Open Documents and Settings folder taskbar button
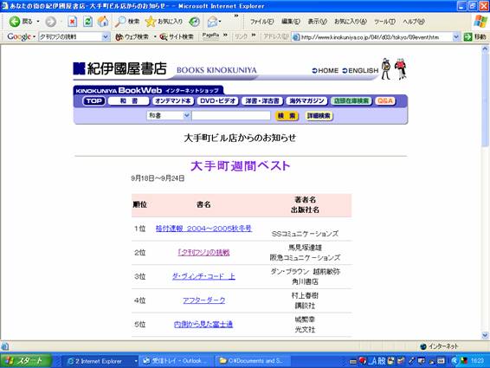Viewport: 490px width, 368px height. pyautogui.click(x=253, y=361)
